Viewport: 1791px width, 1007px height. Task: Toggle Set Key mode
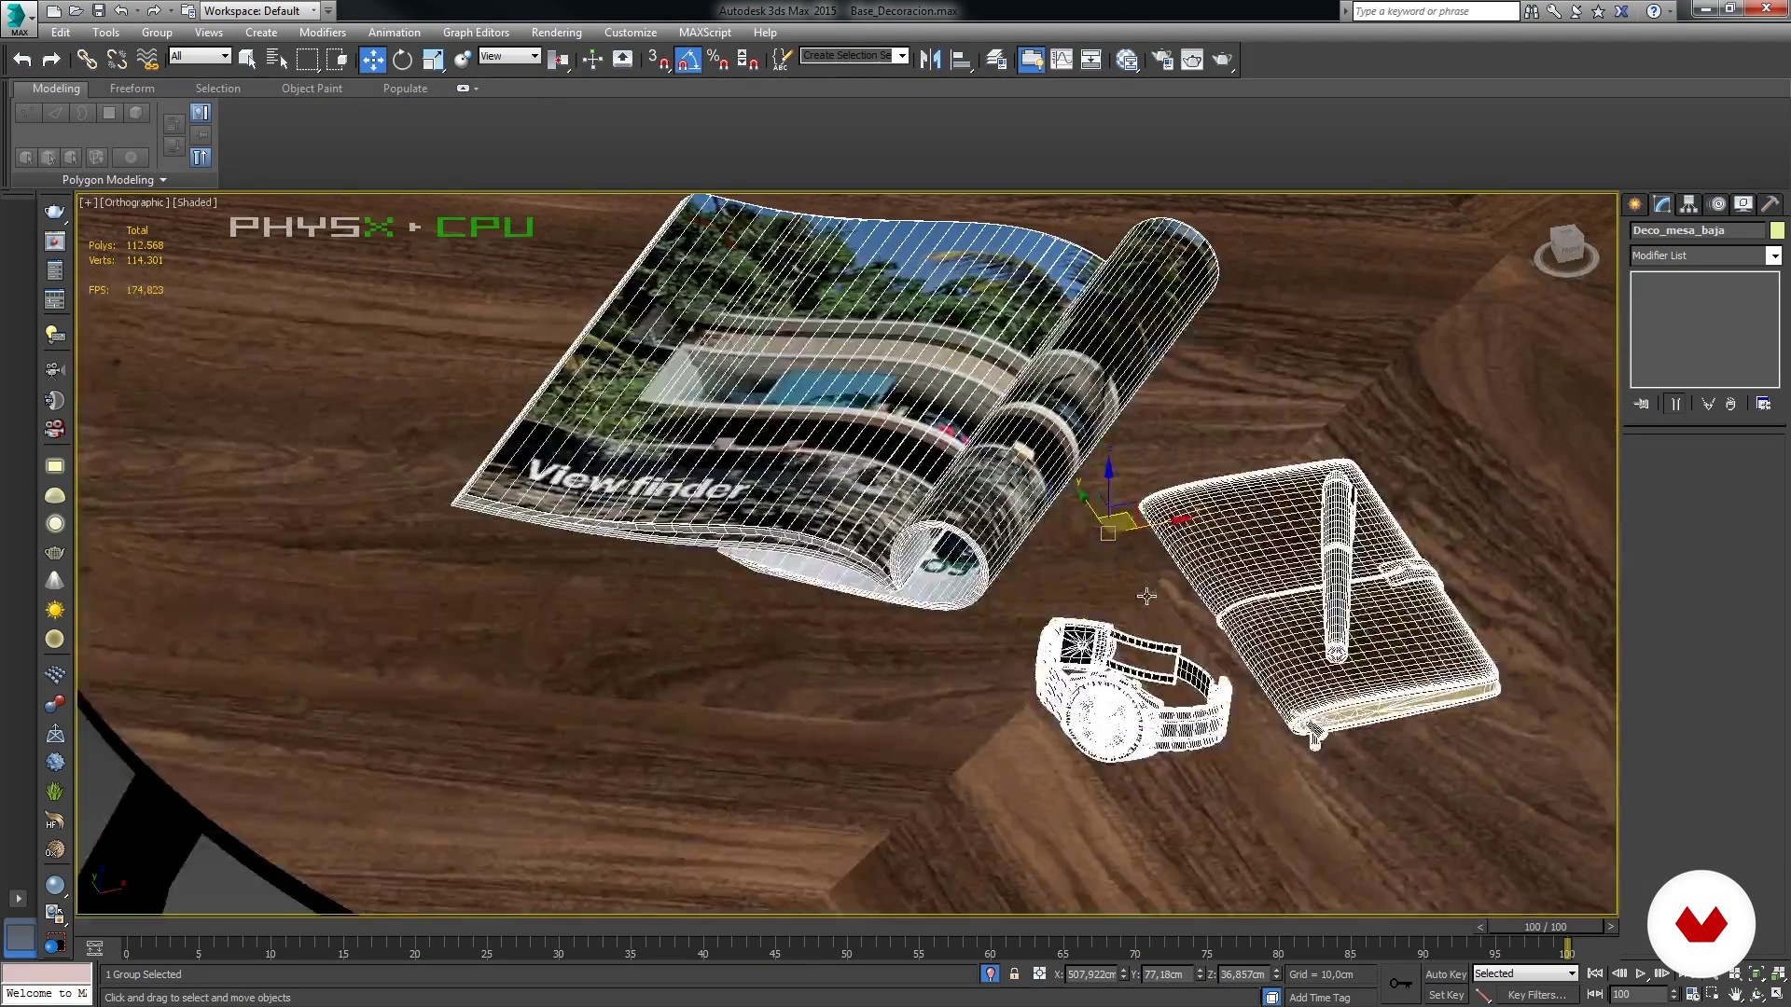[x=1446, y=995]
